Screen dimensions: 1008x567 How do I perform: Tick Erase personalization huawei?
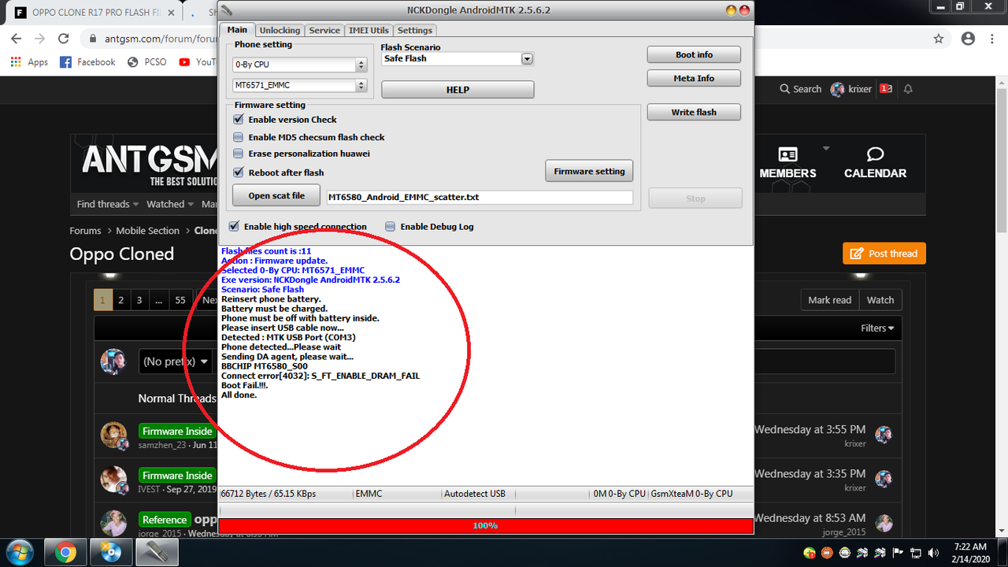[x=239, y=154]
